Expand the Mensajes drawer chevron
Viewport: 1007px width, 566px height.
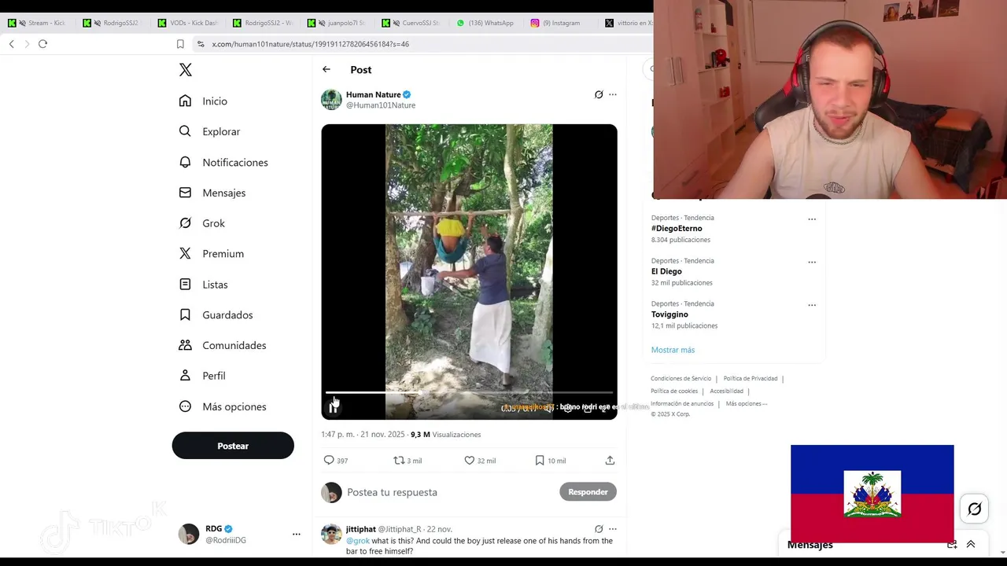[x=971, y=544]
